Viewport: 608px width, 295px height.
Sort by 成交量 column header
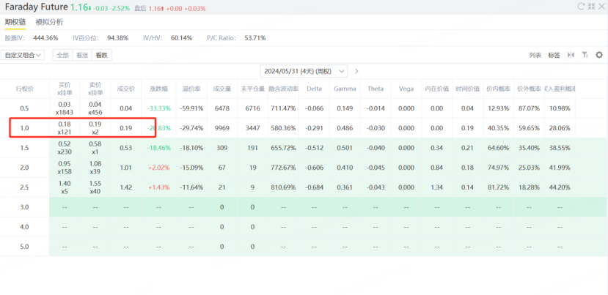click(x=222, y=89)
